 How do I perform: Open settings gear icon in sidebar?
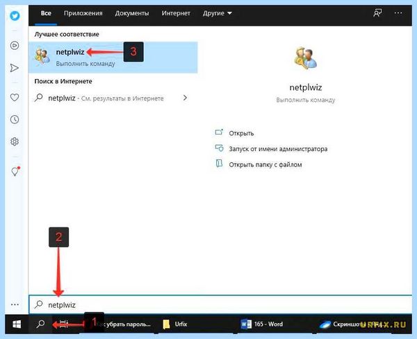15,141
